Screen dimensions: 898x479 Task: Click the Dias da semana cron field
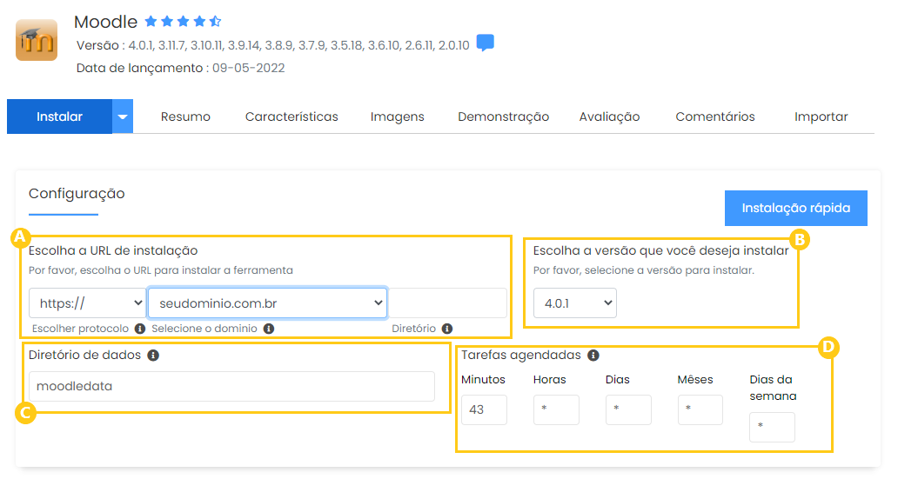[772, 427]
